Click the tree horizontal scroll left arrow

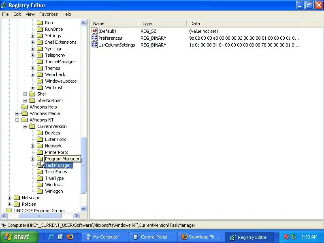coord(4,216)
